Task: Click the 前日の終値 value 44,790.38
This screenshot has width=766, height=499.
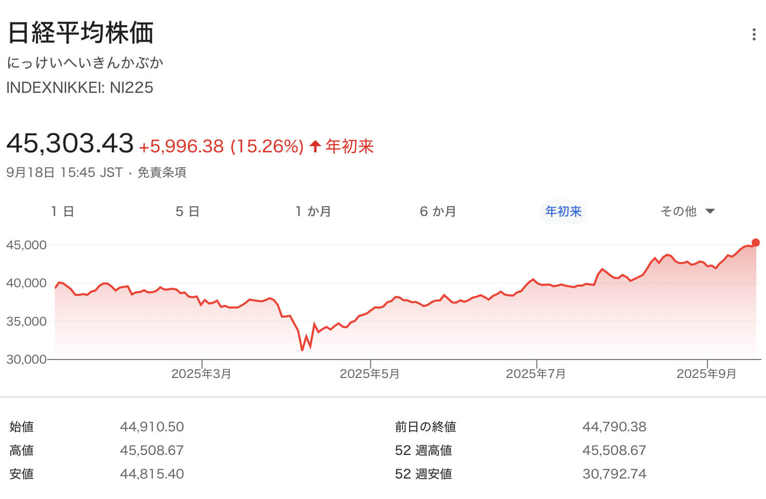Action: (614, 427)
